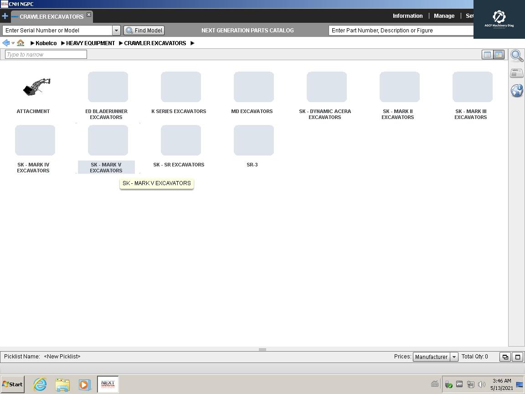Click the maximize picklist panel icon bottom right
This screenshot has height=394, width=525.
(x=517, y=357)
